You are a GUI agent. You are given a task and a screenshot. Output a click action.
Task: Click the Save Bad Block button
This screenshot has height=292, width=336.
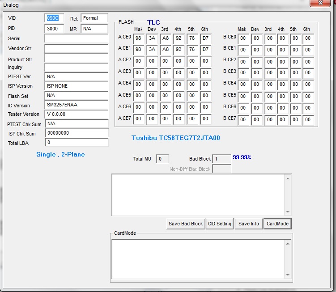[x=186, y=224]
